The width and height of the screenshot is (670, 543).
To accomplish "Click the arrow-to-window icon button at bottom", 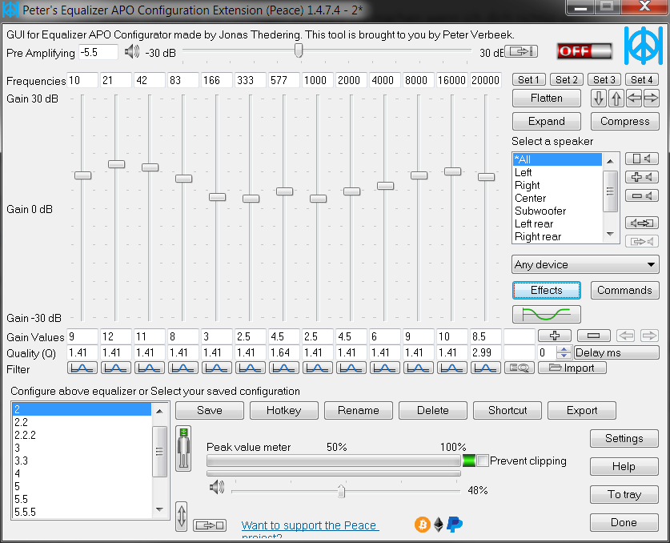I will coord(210,525).
